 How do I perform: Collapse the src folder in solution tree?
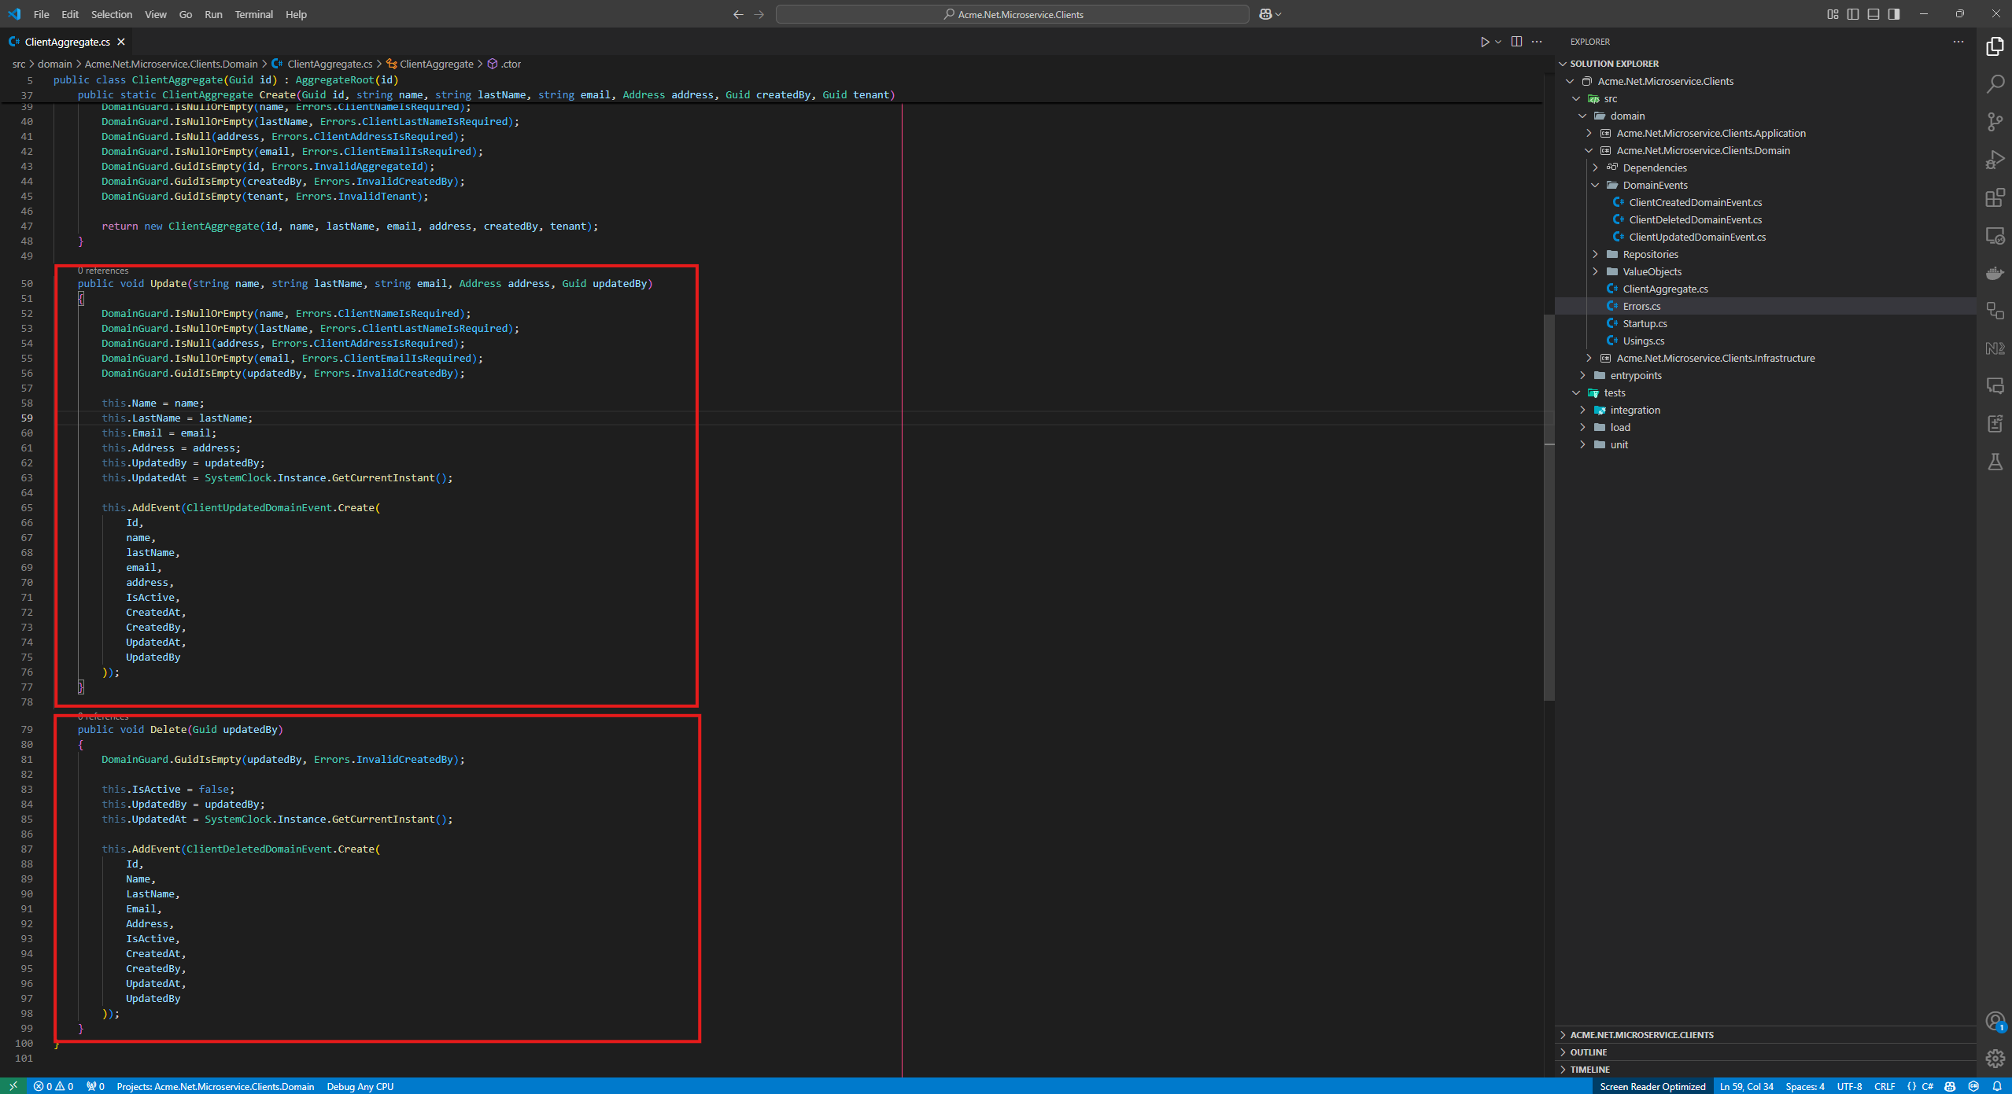[x=1576, y=98]
